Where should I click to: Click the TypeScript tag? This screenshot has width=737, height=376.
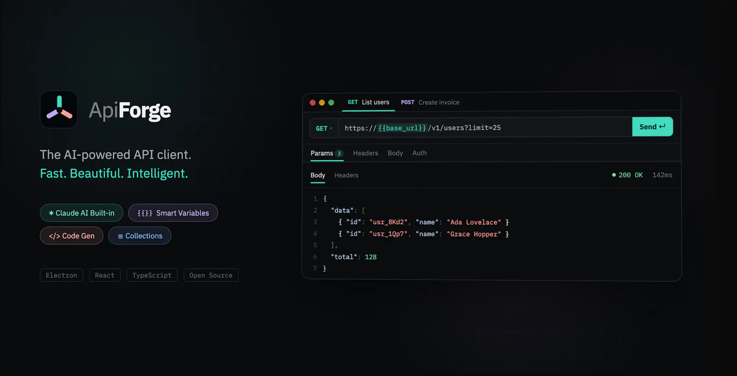[x=152, y=275]
